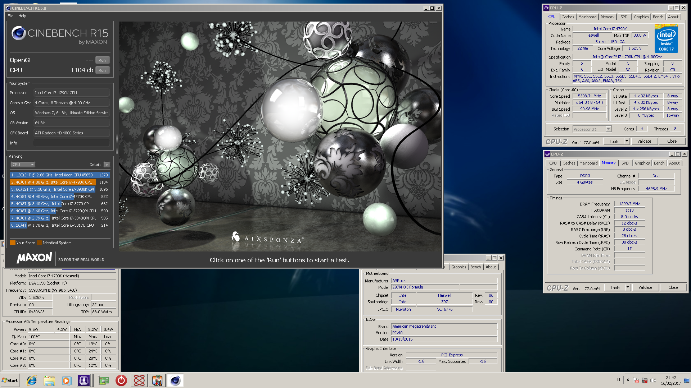Switch to Mainboard tab in top CPU-Z window

pos(587,17)
